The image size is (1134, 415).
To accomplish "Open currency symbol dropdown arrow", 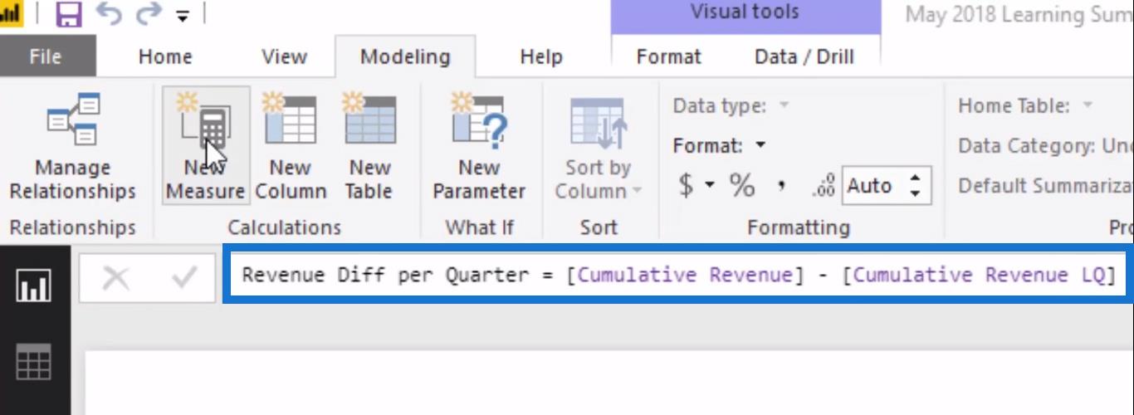I will (710, 184).
